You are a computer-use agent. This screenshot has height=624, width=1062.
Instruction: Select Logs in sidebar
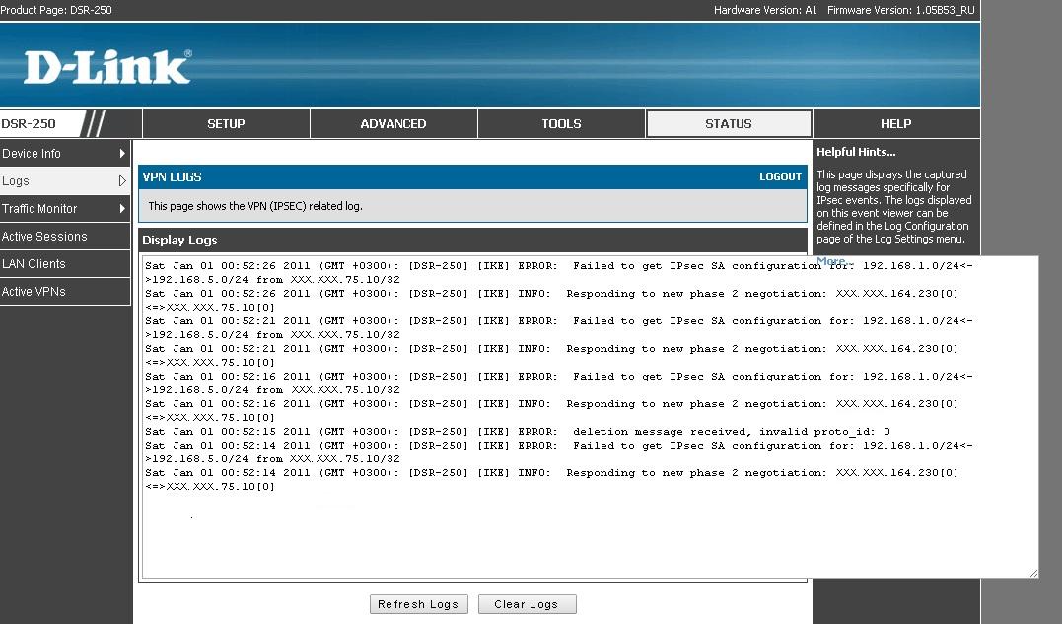(64, 181)
